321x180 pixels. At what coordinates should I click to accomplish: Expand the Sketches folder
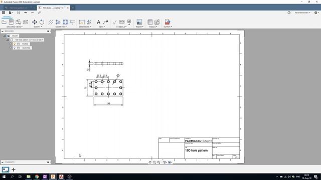[11, 48]
